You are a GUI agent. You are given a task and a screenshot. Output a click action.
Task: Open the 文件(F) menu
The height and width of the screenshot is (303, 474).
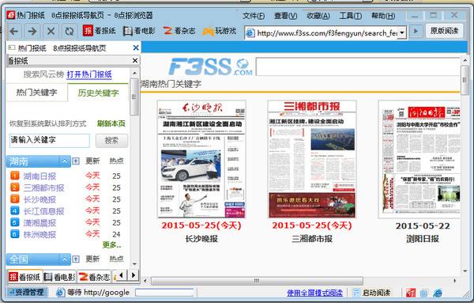(254, 16)
